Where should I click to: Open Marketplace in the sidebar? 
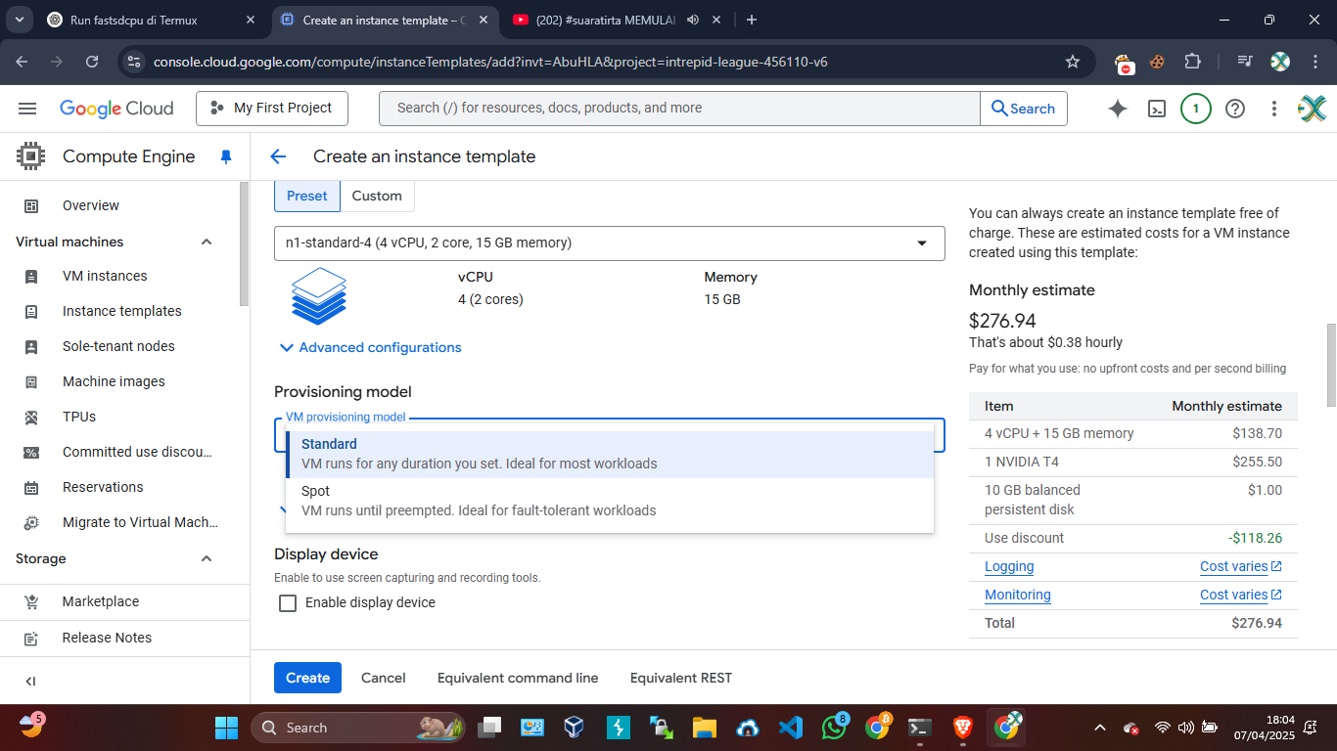101,601
